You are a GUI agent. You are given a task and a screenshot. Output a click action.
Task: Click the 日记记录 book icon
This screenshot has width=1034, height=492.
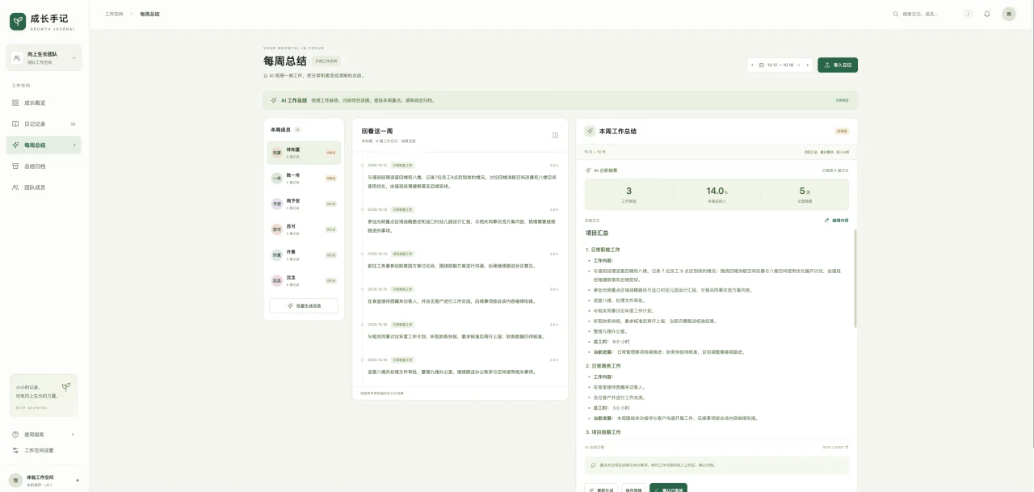click(x=15, y=124)
